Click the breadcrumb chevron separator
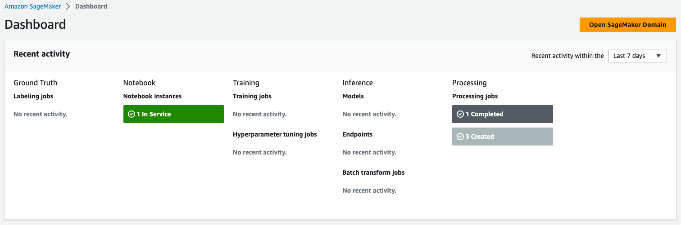This screenshot has width=681, height=225. coord(68,7)
